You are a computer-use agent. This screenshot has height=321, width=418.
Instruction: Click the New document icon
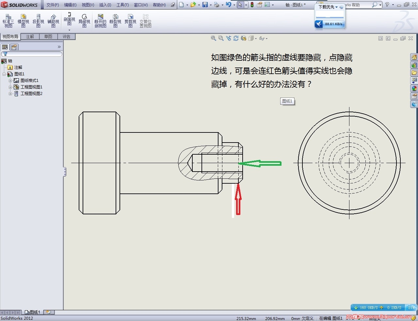tap(182, 5)
